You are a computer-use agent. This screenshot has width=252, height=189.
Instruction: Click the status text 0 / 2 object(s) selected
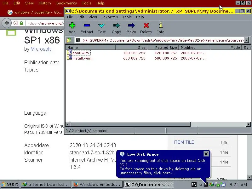(86, 131)
